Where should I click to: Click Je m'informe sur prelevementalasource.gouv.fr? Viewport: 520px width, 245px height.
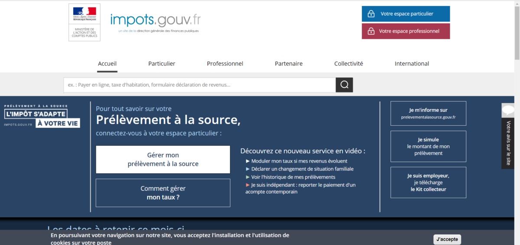pos(428,114)
